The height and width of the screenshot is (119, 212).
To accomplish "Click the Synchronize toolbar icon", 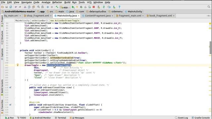I will click(x=11, y=7).
